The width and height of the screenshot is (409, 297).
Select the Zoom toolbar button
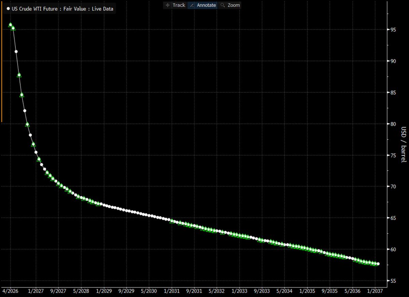coord(230,5)
